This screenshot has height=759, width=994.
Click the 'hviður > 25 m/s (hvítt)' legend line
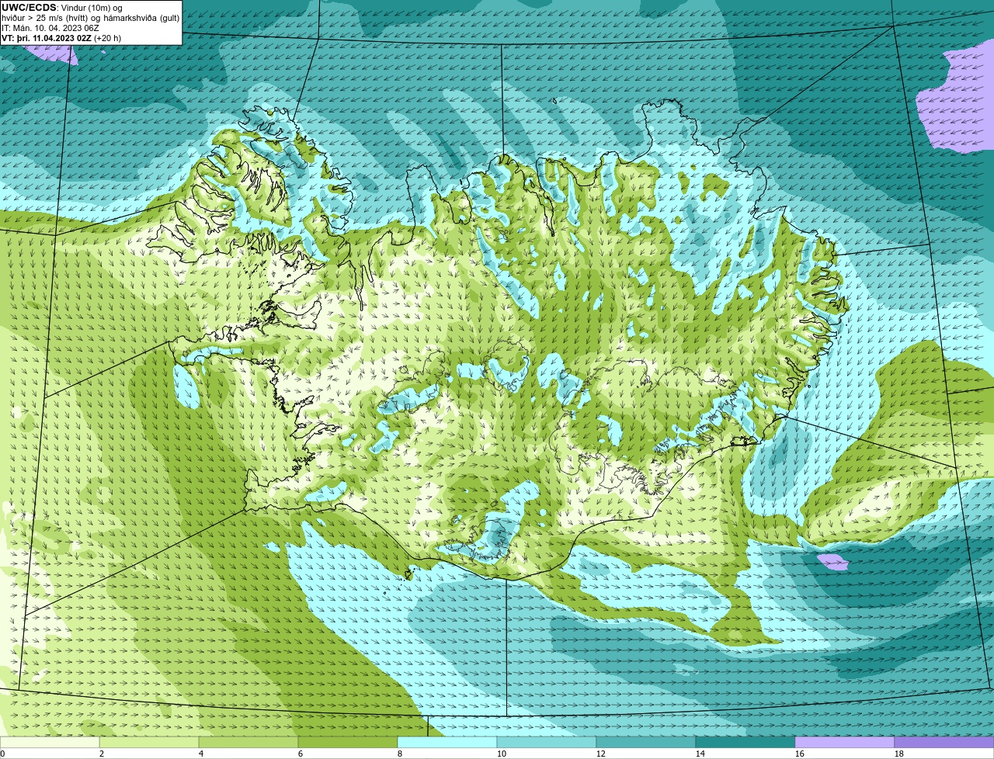(91, 17)
